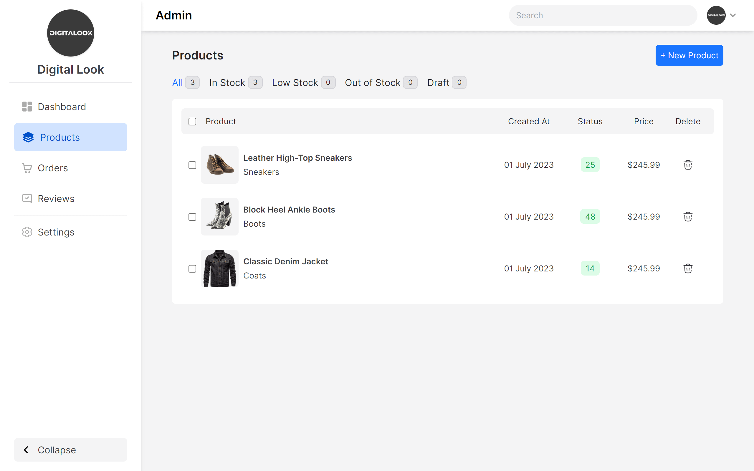Screen dimensions: 754x471
Task: Click the Reviews message icon
Action: point(27,198)
